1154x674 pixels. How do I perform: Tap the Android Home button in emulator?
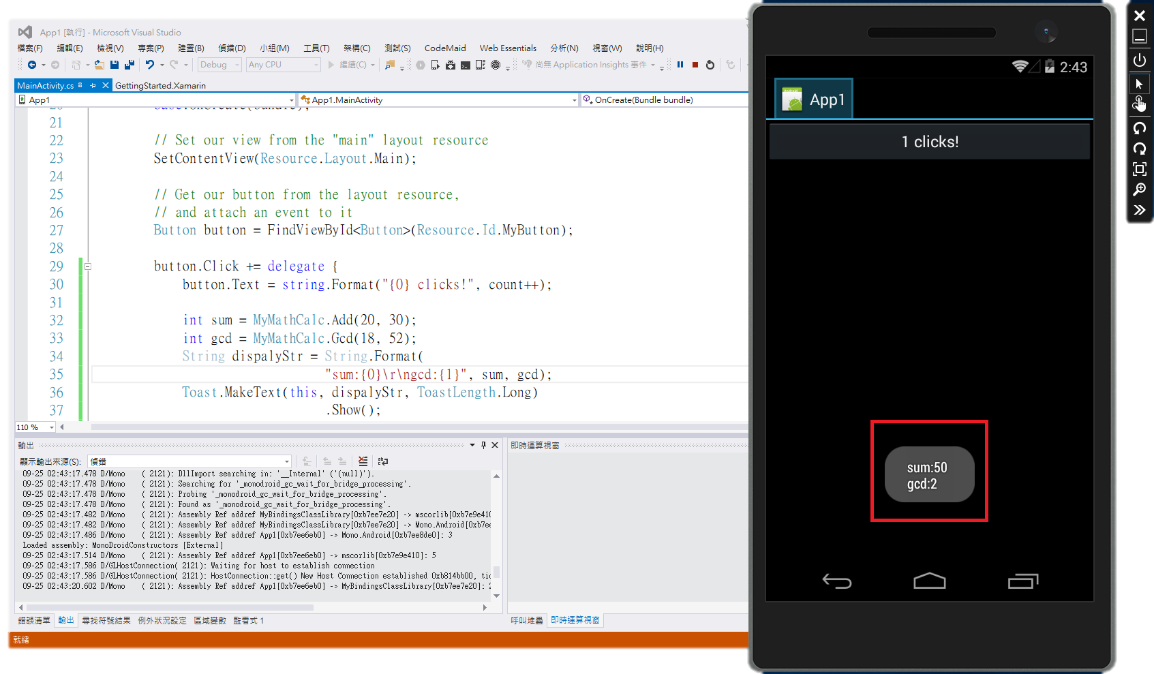(x=930, y=581)
